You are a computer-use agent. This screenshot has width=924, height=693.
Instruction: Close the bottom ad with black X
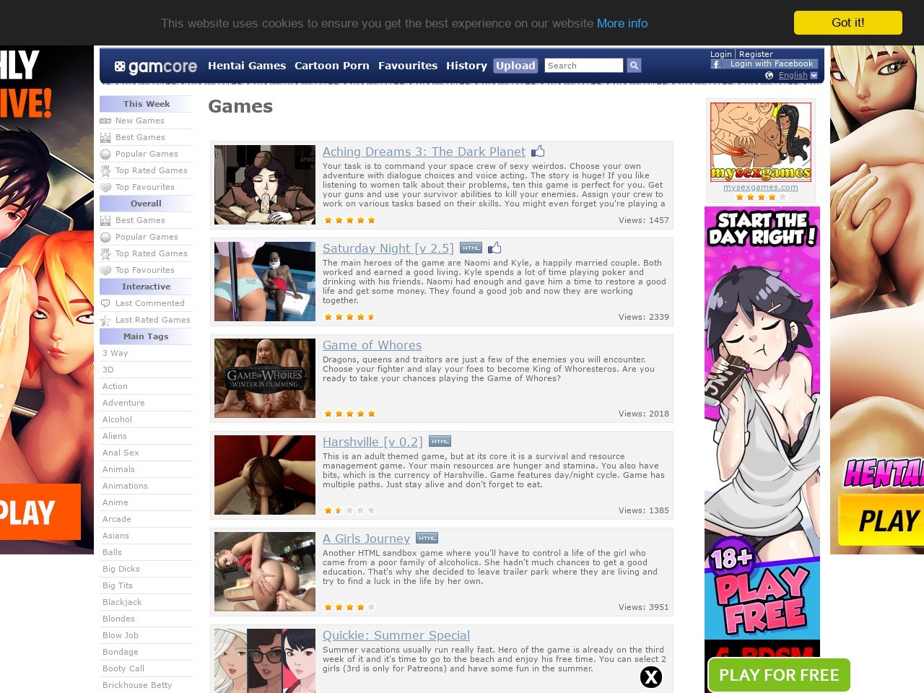(650, 676)
